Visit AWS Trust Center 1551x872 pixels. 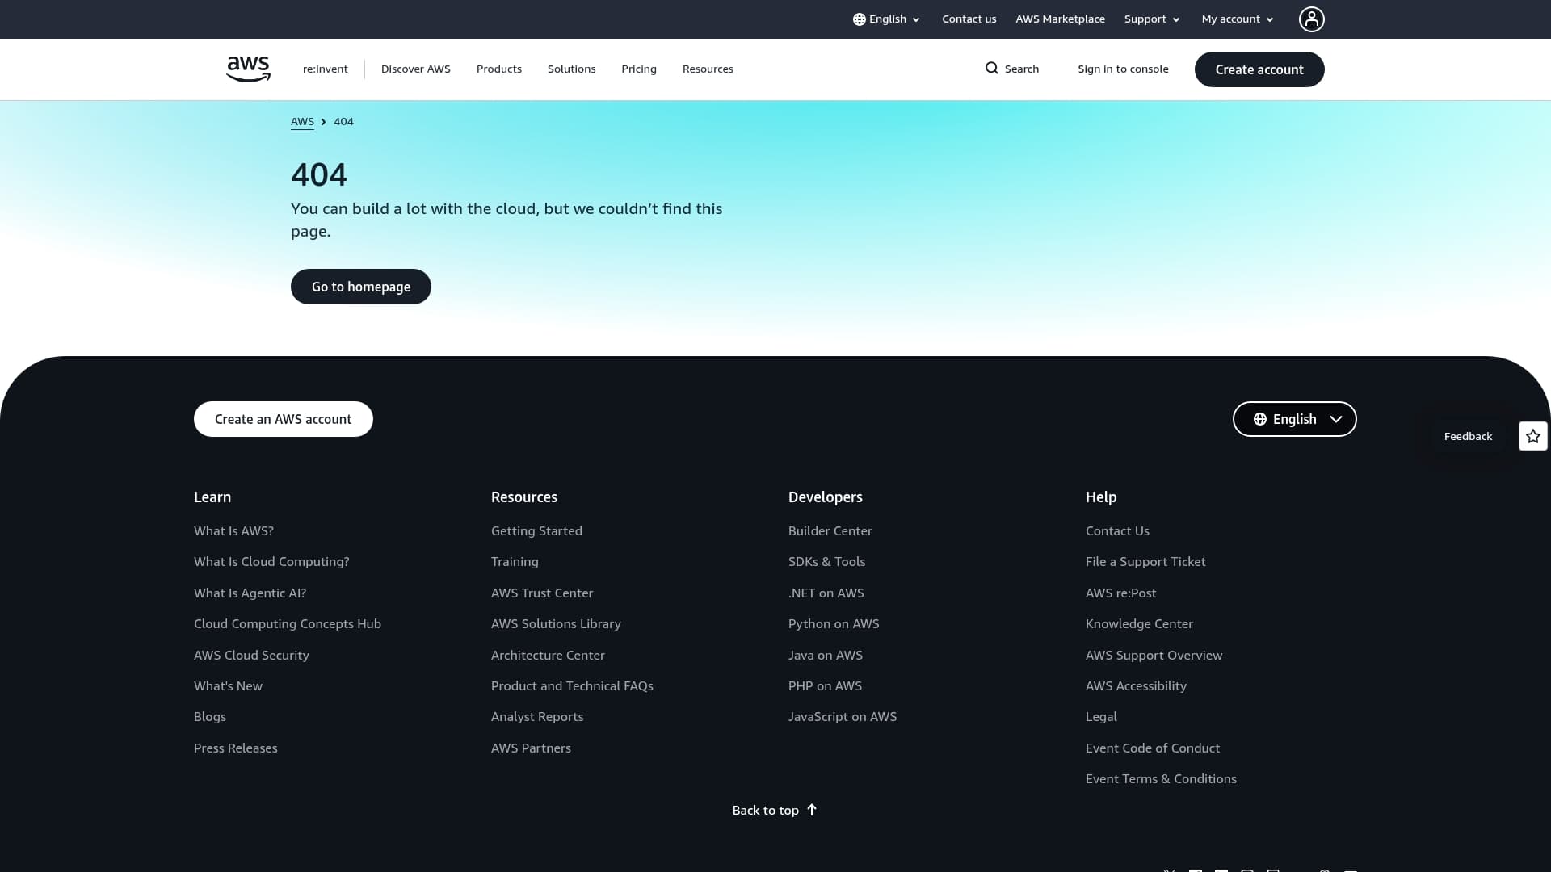click(x=542, y=593)
